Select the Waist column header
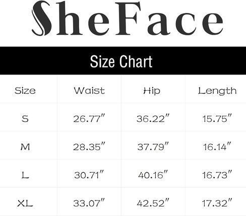Image resolution: width=246 pixels, height=216 pixels. pos(89,91)
